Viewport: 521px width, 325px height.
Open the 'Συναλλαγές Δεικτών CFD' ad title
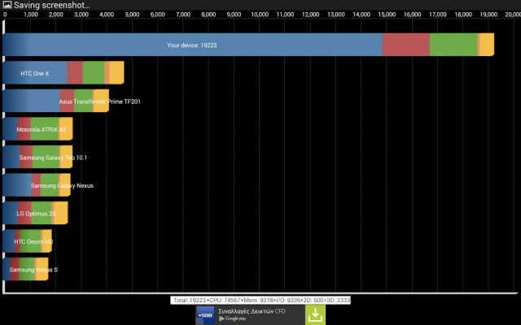(x=252, y=311)
